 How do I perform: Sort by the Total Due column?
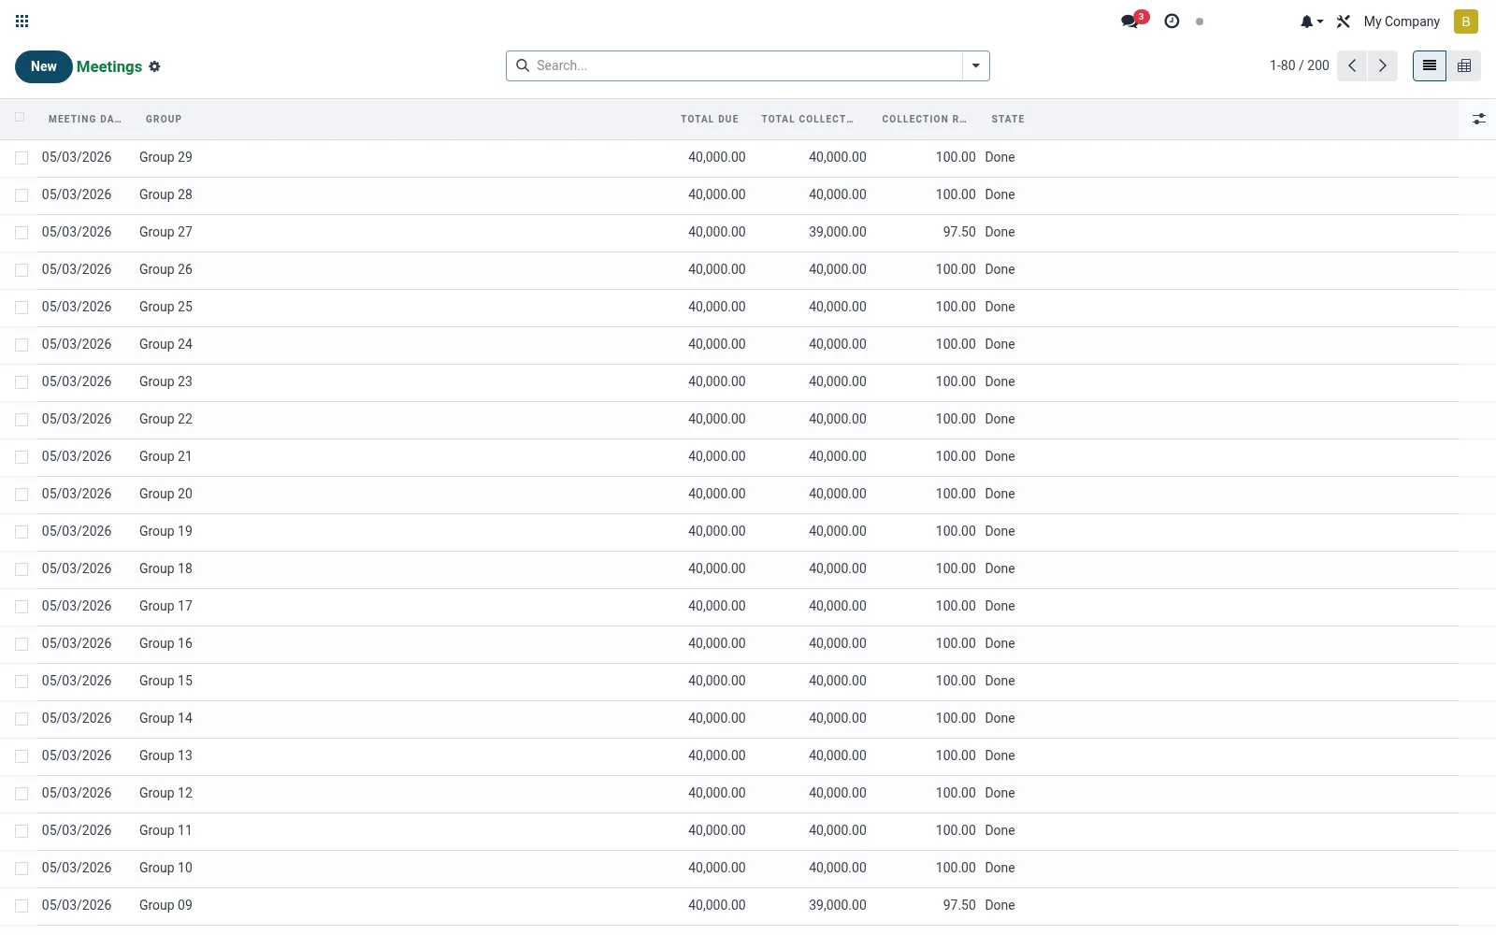(710, 119)
